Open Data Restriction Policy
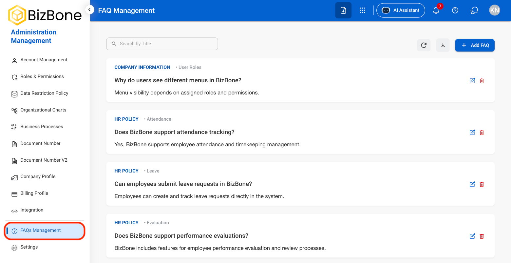 (x=45, y=93)
